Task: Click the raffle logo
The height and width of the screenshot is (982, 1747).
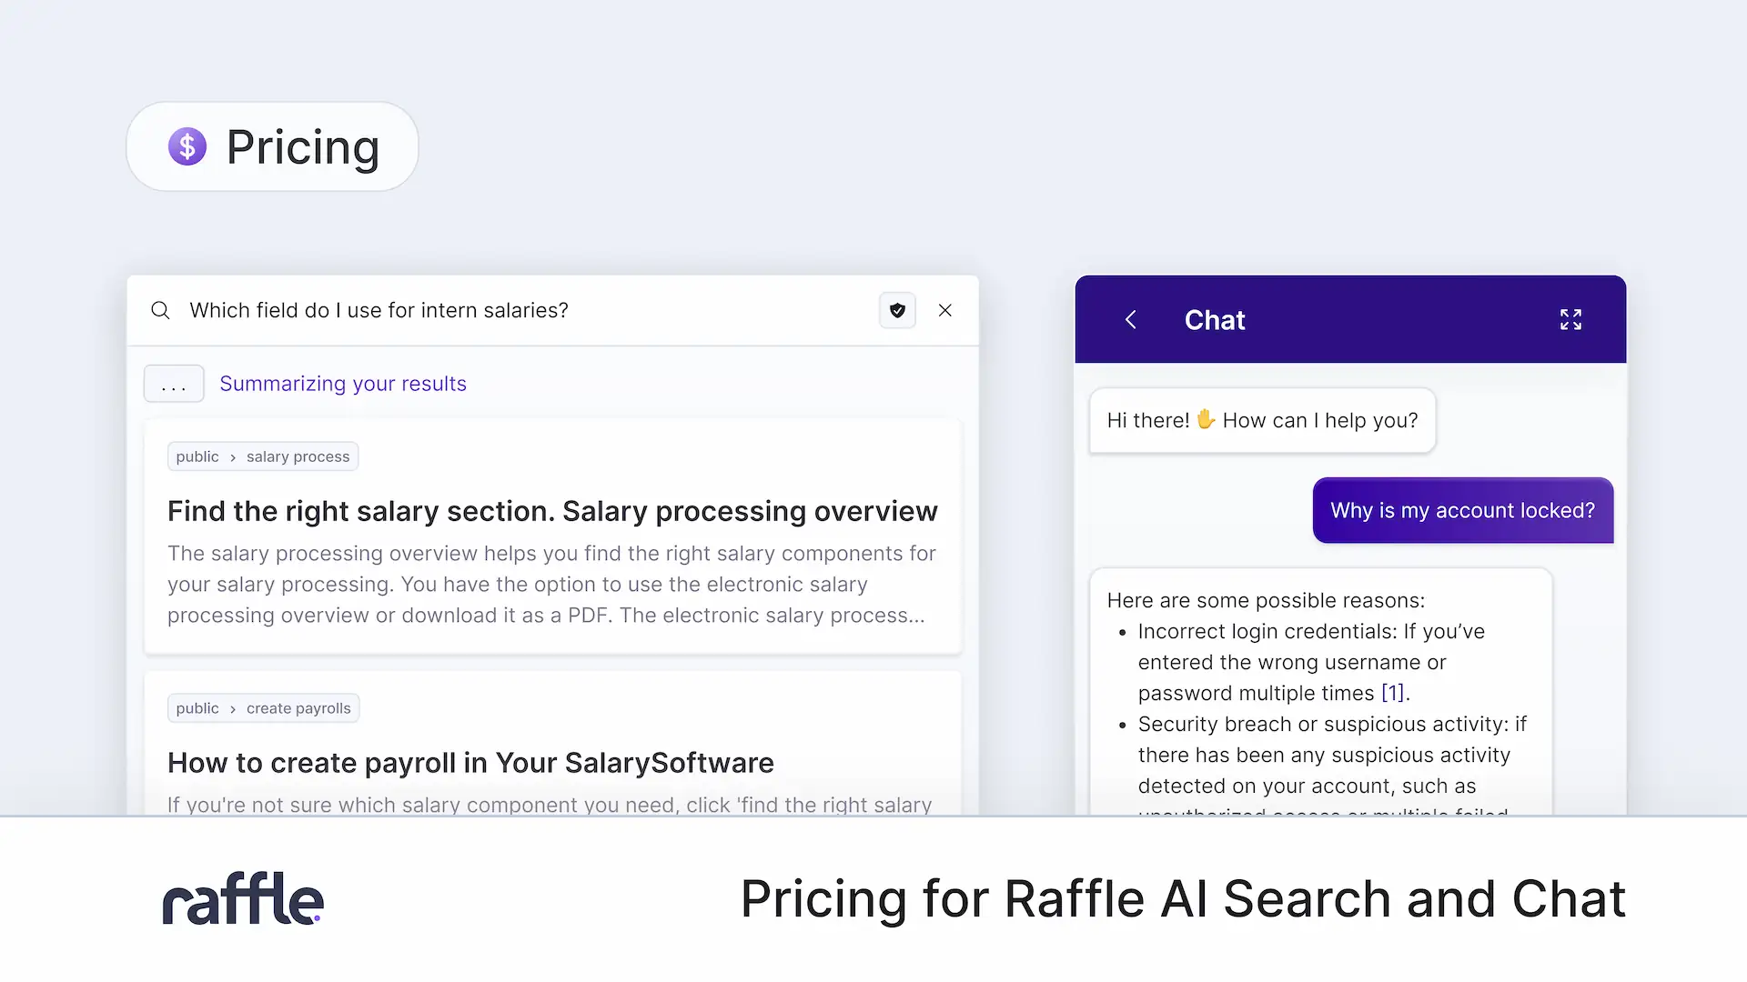Action: click(242, 898)
